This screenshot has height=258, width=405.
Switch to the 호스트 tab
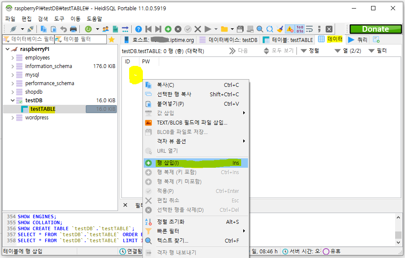159,40
